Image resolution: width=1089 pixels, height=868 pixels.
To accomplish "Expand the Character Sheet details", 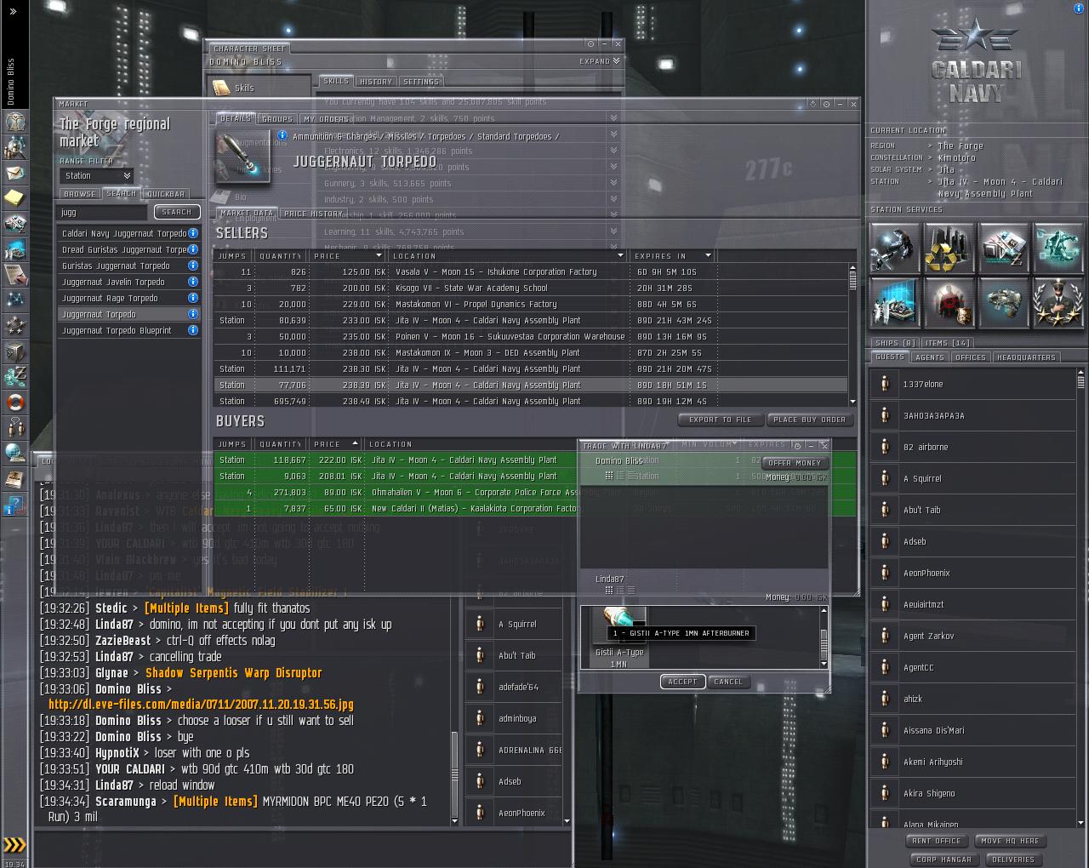I will click(600, 61).
